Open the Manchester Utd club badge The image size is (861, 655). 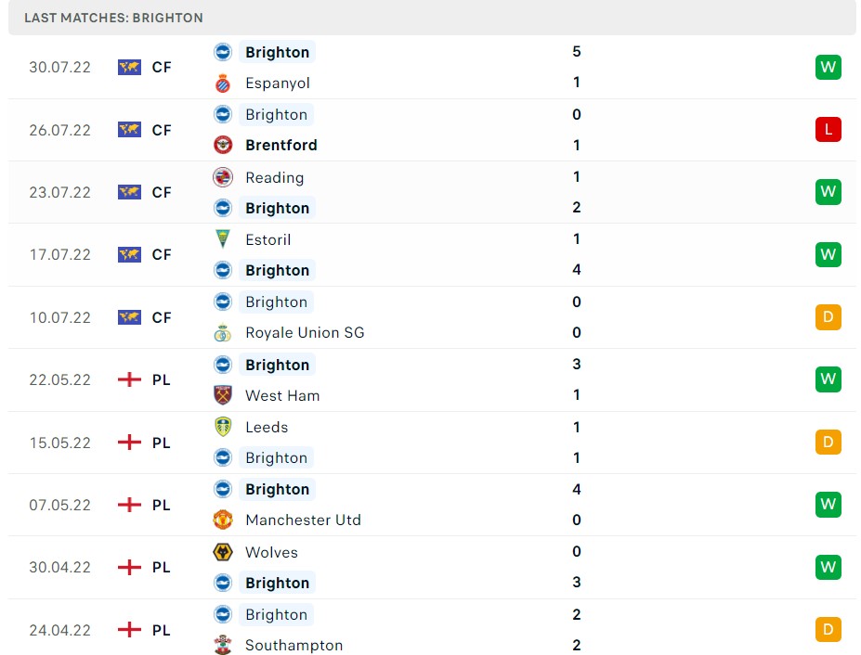coord(223,520)
